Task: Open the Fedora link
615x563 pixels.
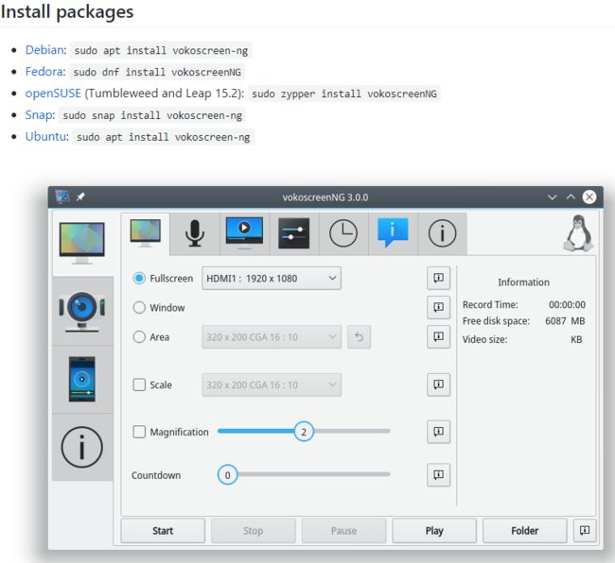Action: coord(44,72)
